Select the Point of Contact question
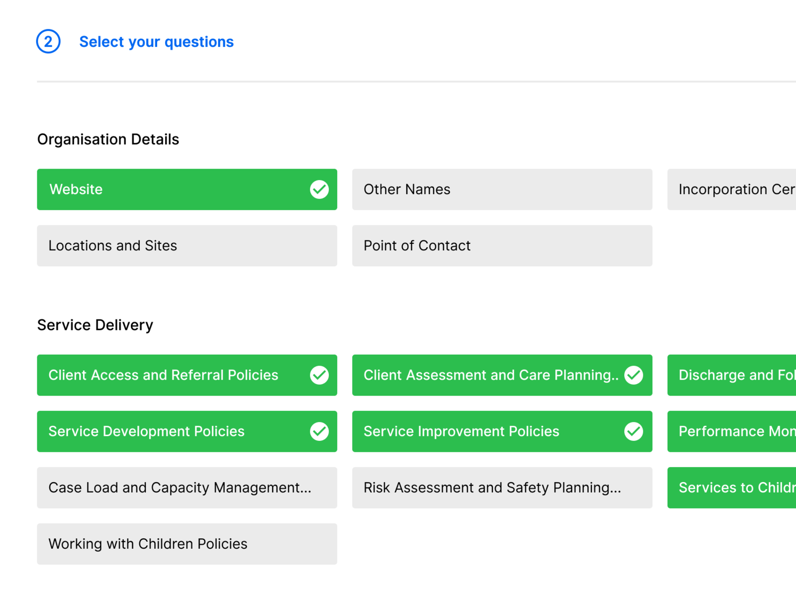This screenshot has width=796, height=597. [x=501, y=246]
